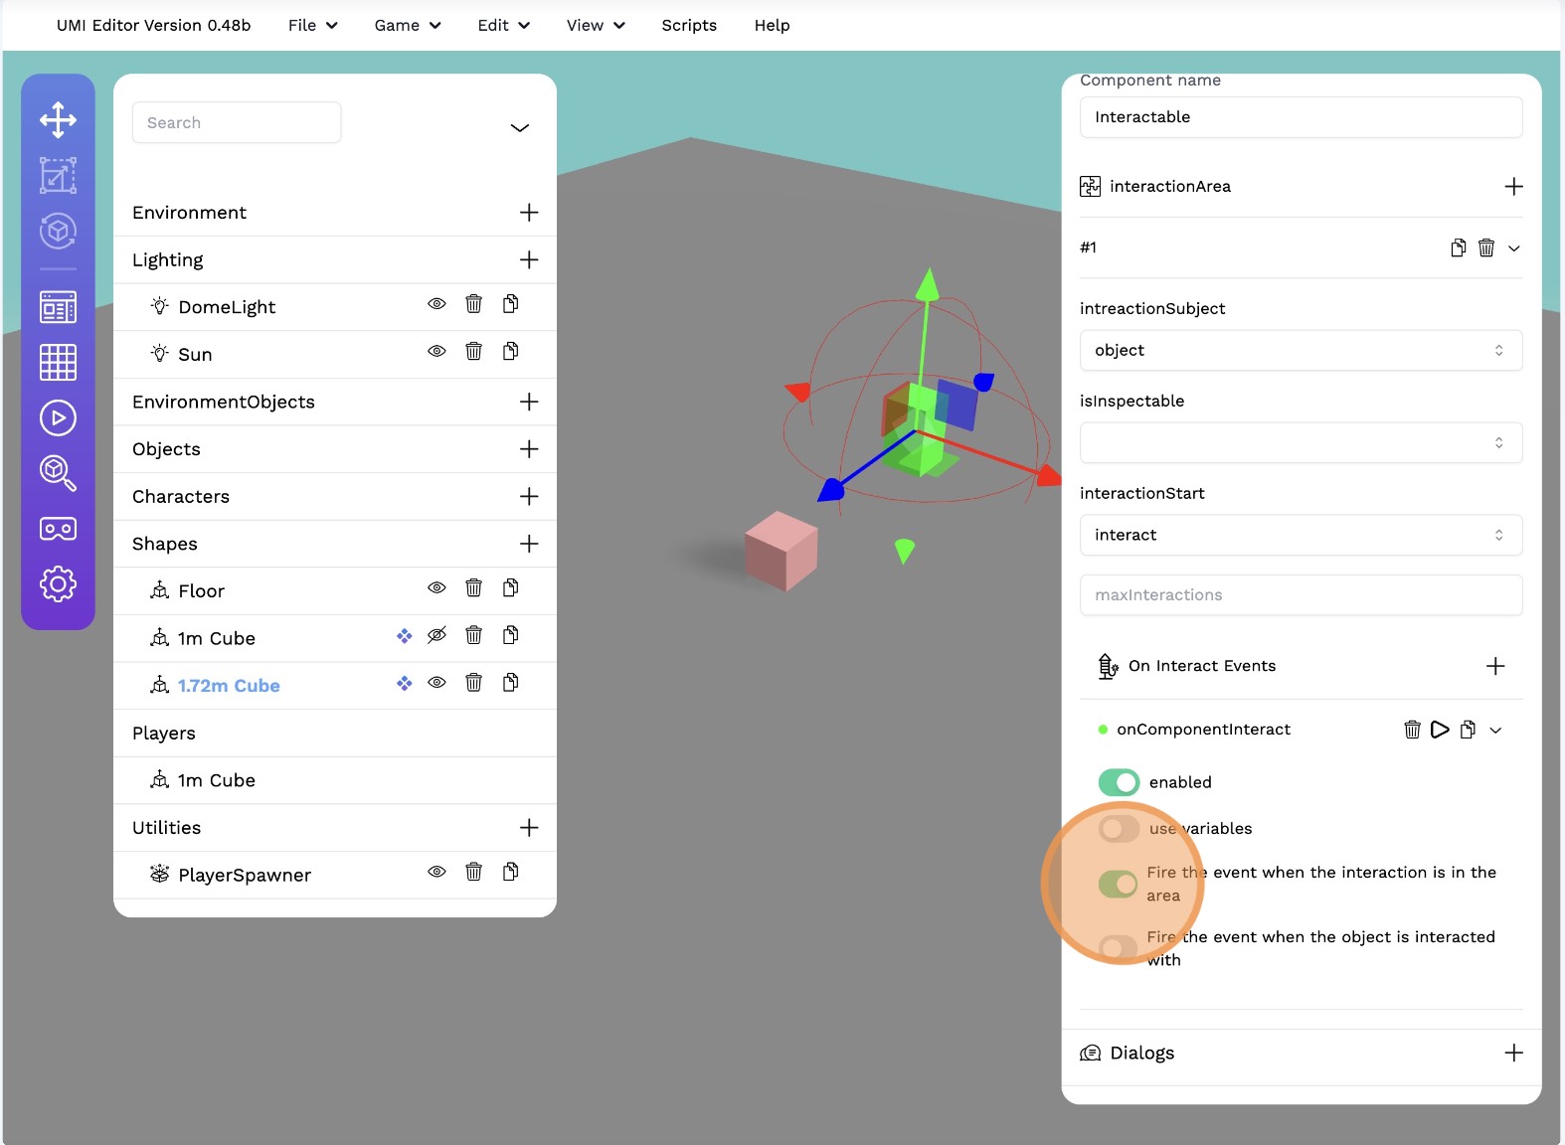Delete the onComponentInteract event

click(x=1411, y=730)
